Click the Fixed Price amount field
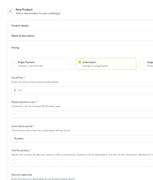 pyautogui.click(x=82, y=90)
